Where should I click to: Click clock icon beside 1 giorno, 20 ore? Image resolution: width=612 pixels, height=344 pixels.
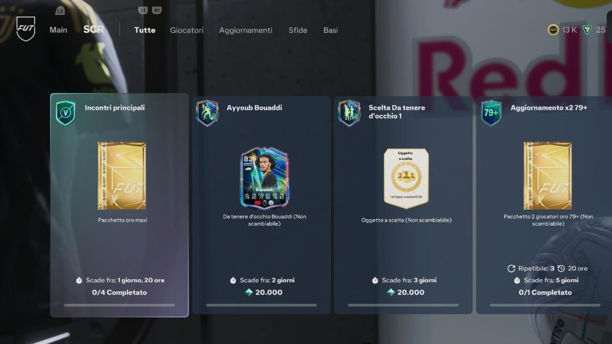(x=79, y=280)
